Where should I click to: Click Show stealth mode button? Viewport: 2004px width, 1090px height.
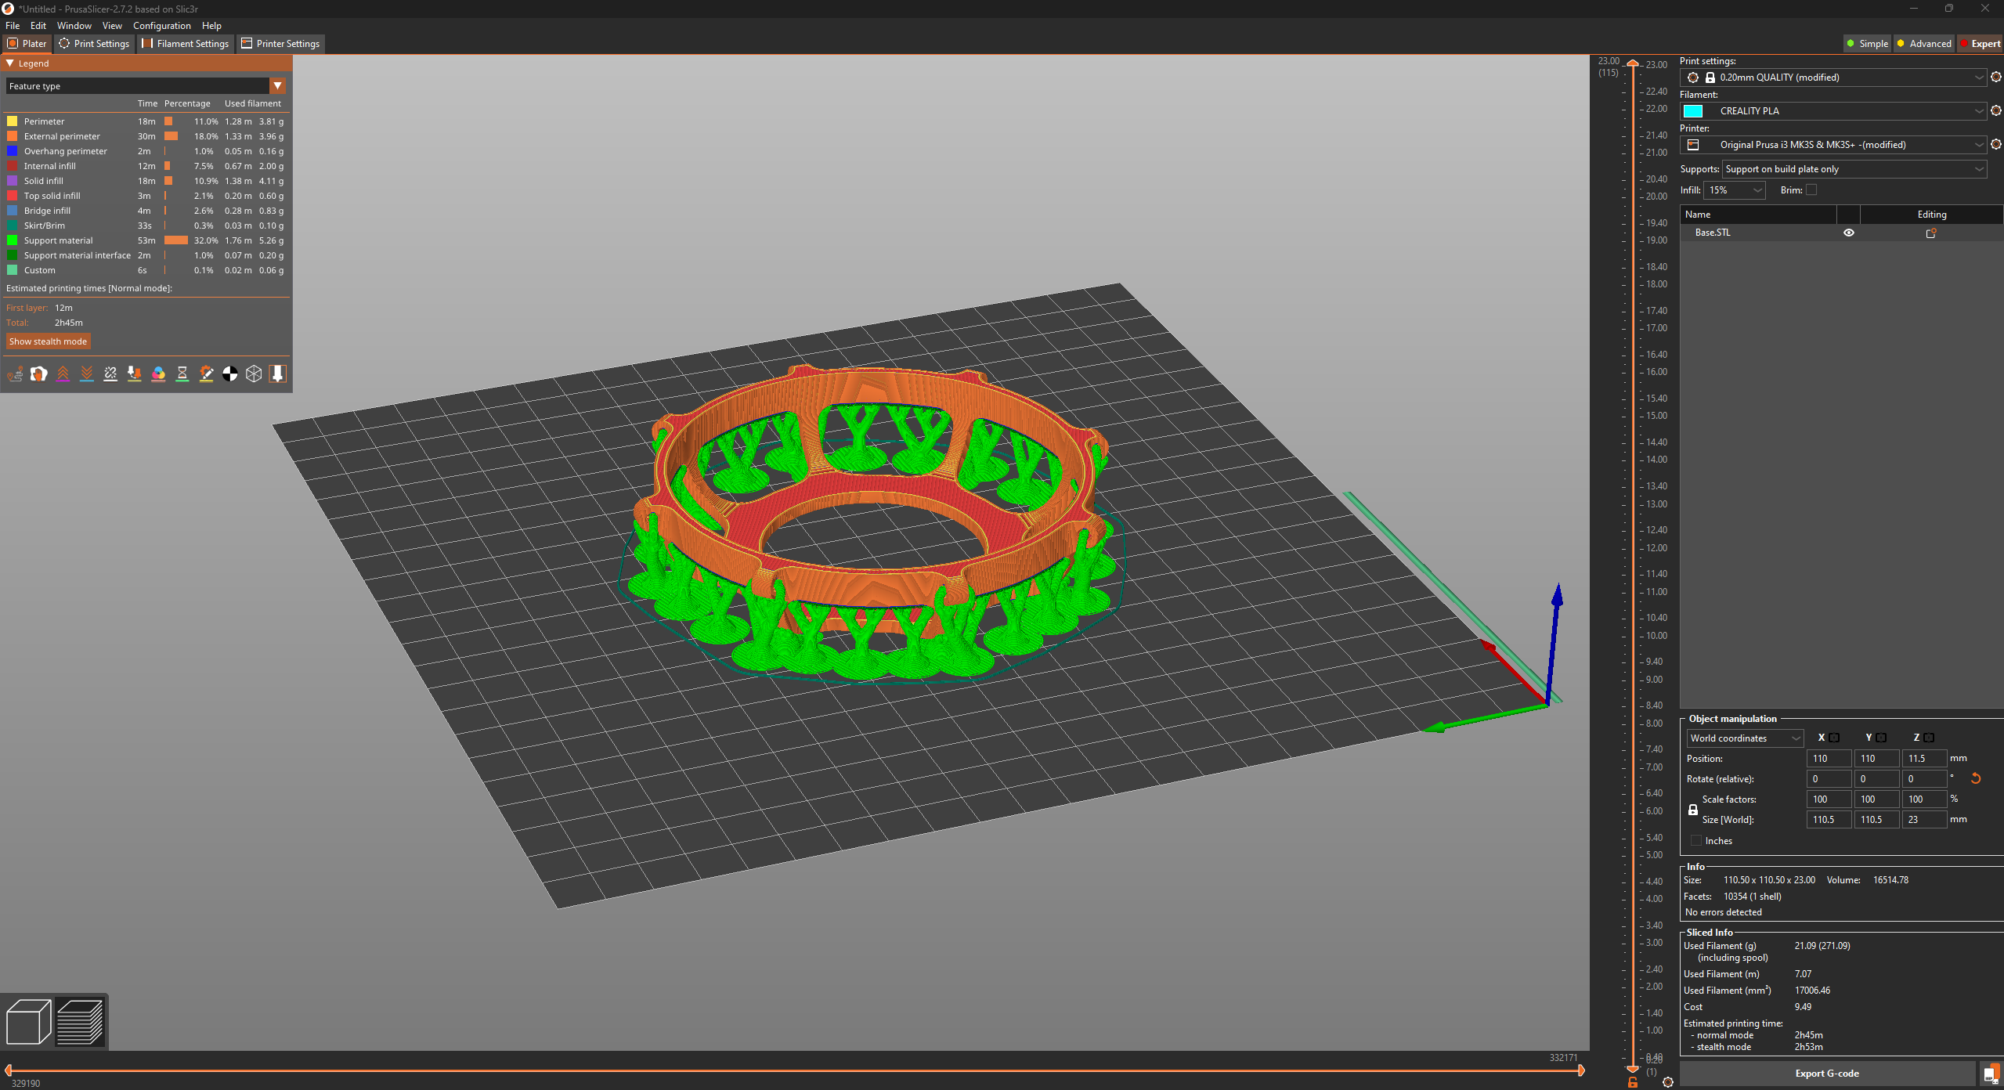(48, 341)
